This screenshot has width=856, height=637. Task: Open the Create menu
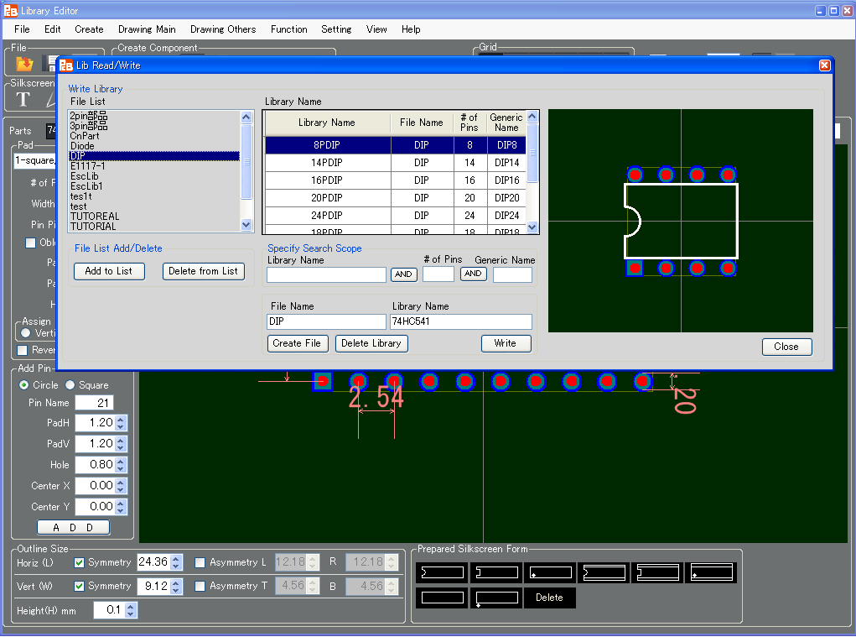coord(89,29)
